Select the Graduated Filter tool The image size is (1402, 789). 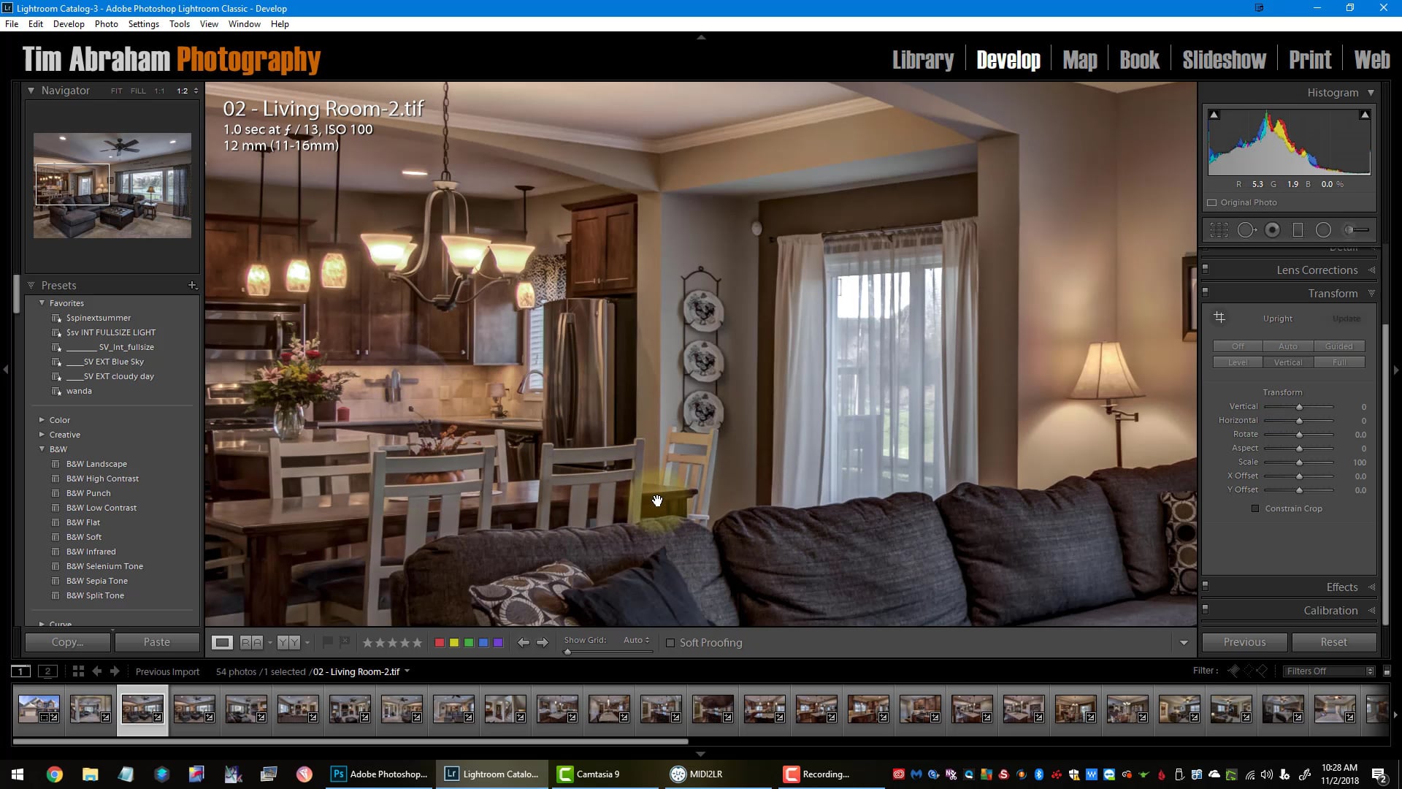1298,230
